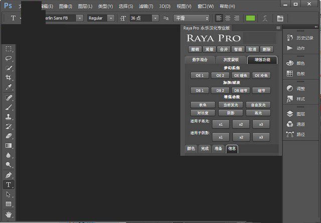This screenshot has height=223, width=321.
Task: Select the Rectangle shape tool
Action: [9, 204]
